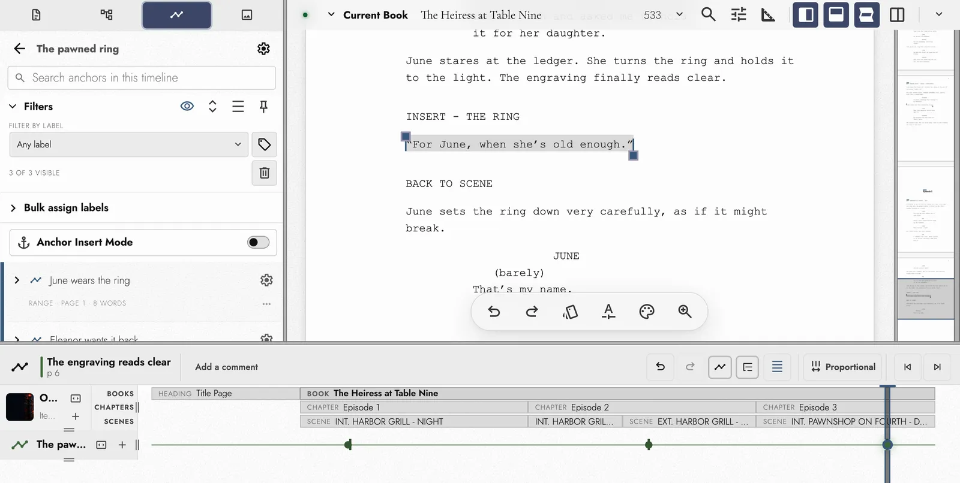Click redo in the floating editor toolbar
Image resolution: width=960 pixels, height=483 pixels.
pos(532,312)
